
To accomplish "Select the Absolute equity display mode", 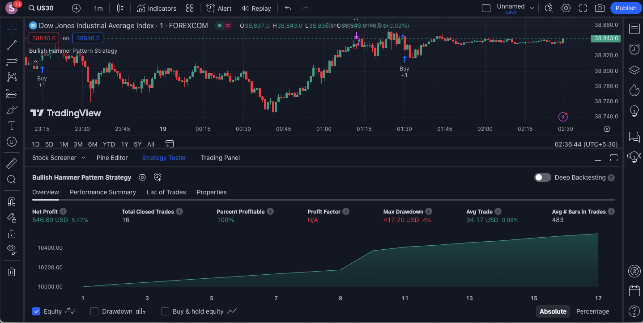I will [x=553, y=311].
